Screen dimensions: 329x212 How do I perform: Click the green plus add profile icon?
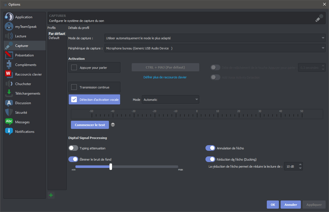[x=51, y=195]
